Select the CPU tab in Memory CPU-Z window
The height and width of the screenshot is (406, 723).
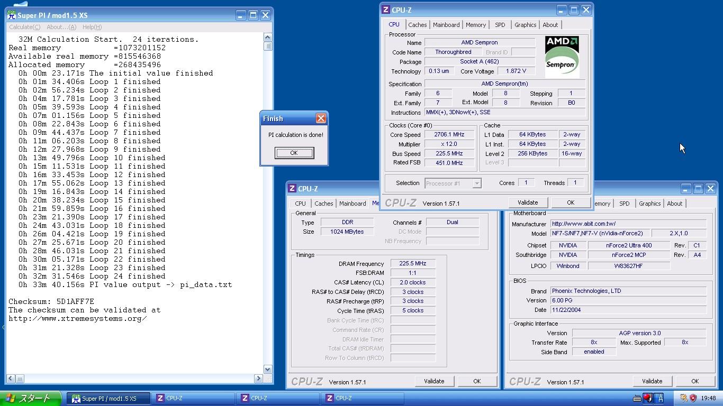point(301,204)
